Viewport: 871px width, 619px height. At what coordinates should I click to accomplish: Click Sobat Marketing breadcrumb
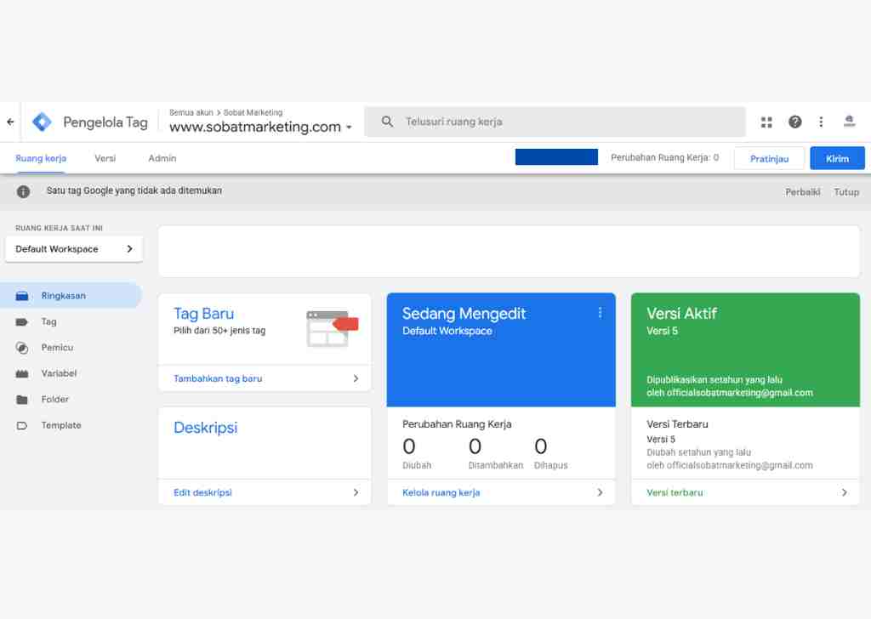pos(253,112)
